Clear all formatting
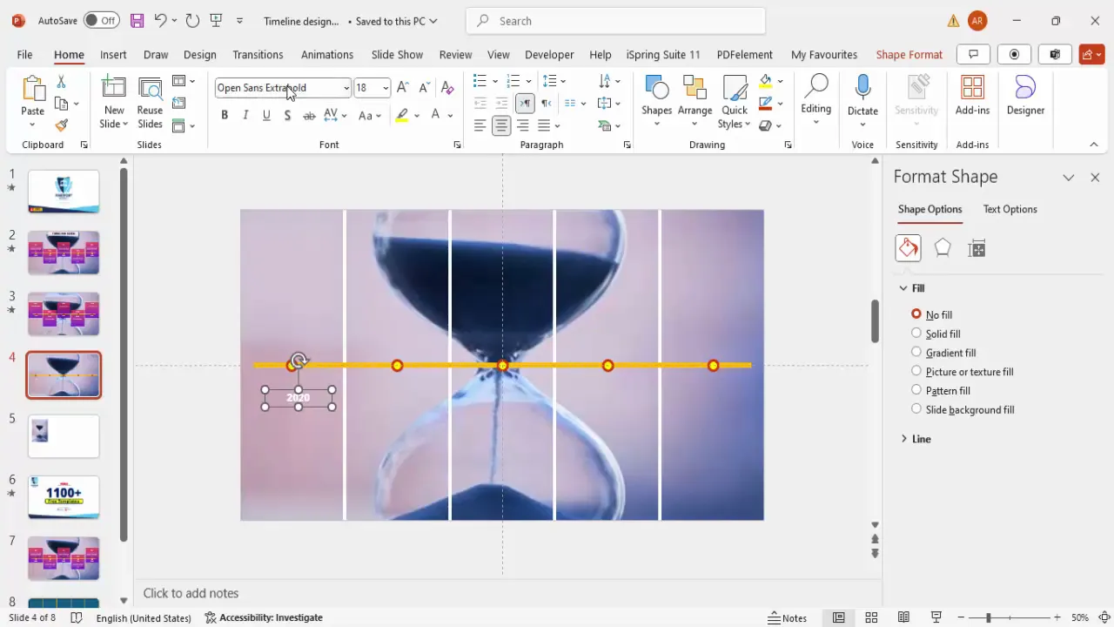Screen dimensions: 1114x627 pos(447,87)
